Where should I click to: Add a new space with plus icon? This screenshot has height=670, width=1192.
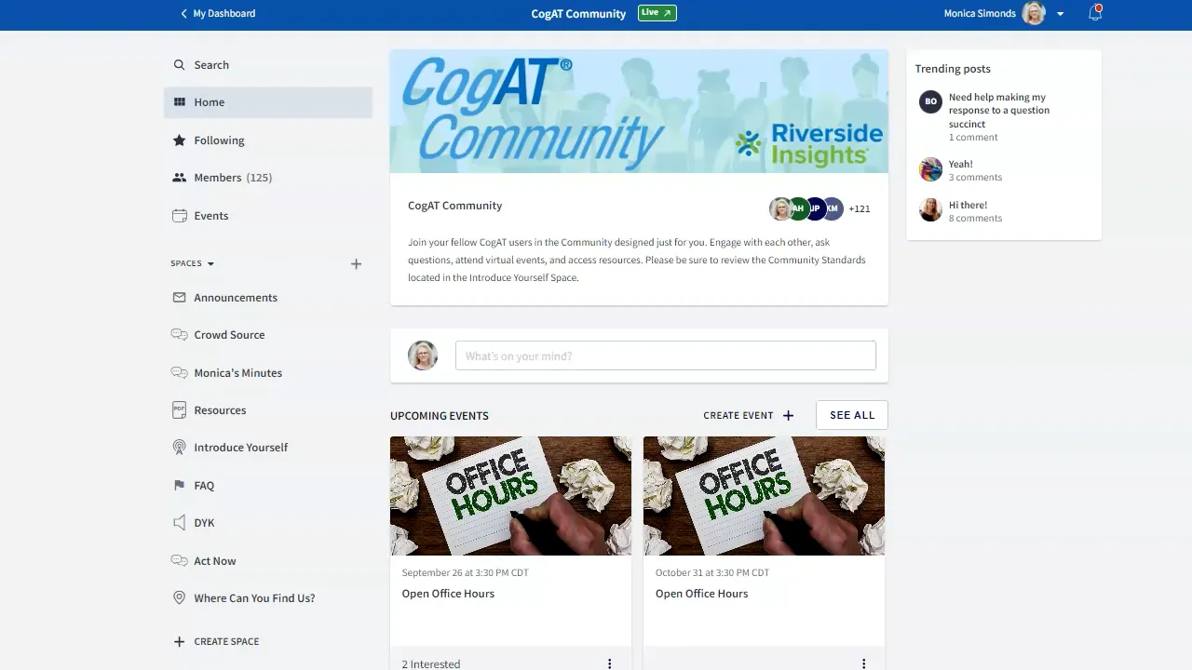(x=356, y=264)
